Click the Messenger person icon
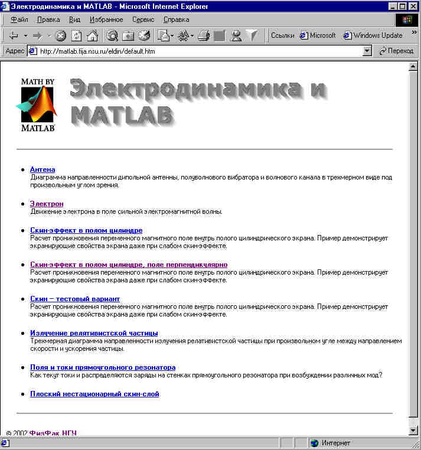 point(236,36)
